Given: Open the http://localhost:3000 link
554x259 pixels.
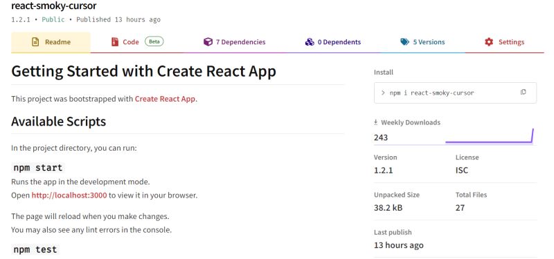Looking at the screenshot, I should click(x=69, y=195).
